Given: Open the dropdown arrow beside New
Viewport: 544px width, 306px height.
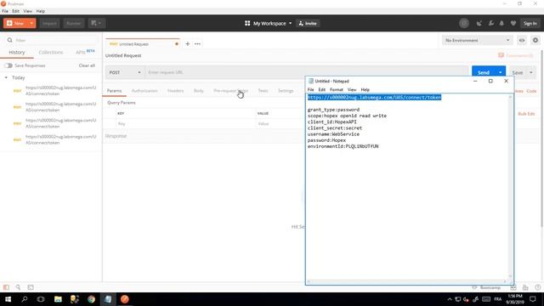Looking at the screenshot, I should click(x=31, y=23).
